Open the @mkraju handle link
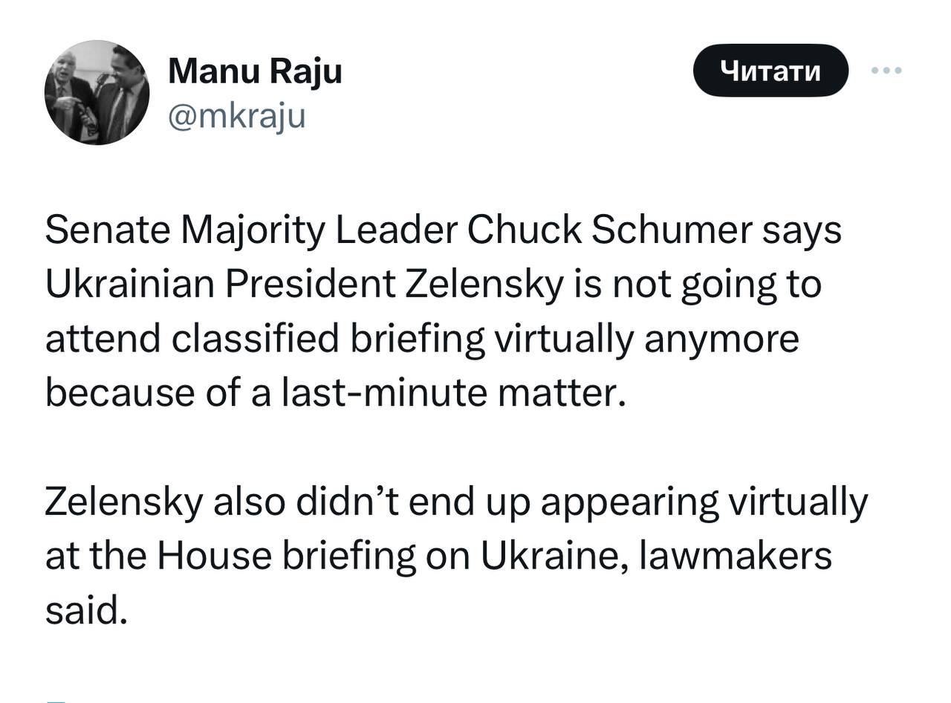Viewport: 951px width, 703px height. click(x=237, y=116)
